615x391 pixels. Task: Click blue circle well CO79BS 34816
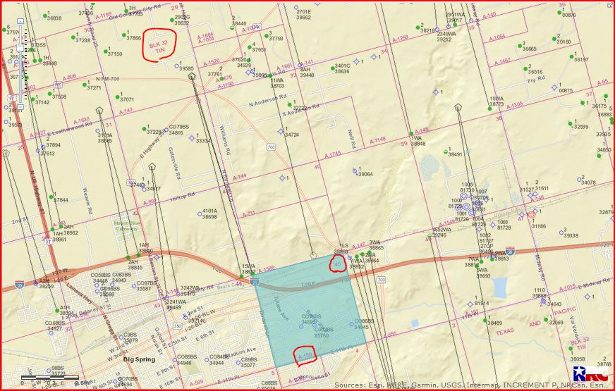(166, 130)
